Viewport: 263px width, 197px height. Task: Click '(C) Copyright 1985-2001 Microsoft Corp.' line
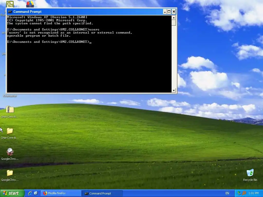click(47, 20)
